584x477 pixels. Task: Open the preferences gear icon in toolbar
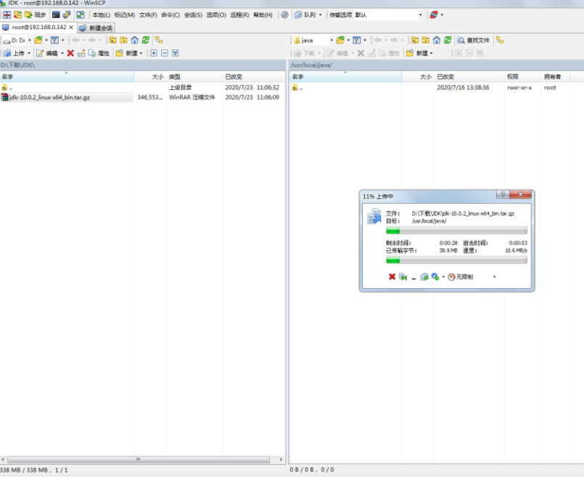pos(284,15)
